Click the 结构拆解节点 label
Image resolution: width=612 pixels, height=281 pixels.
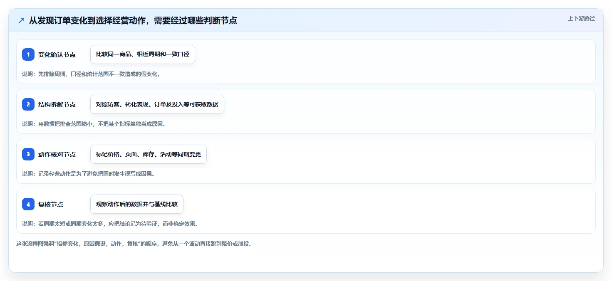(x=57, y=104)
